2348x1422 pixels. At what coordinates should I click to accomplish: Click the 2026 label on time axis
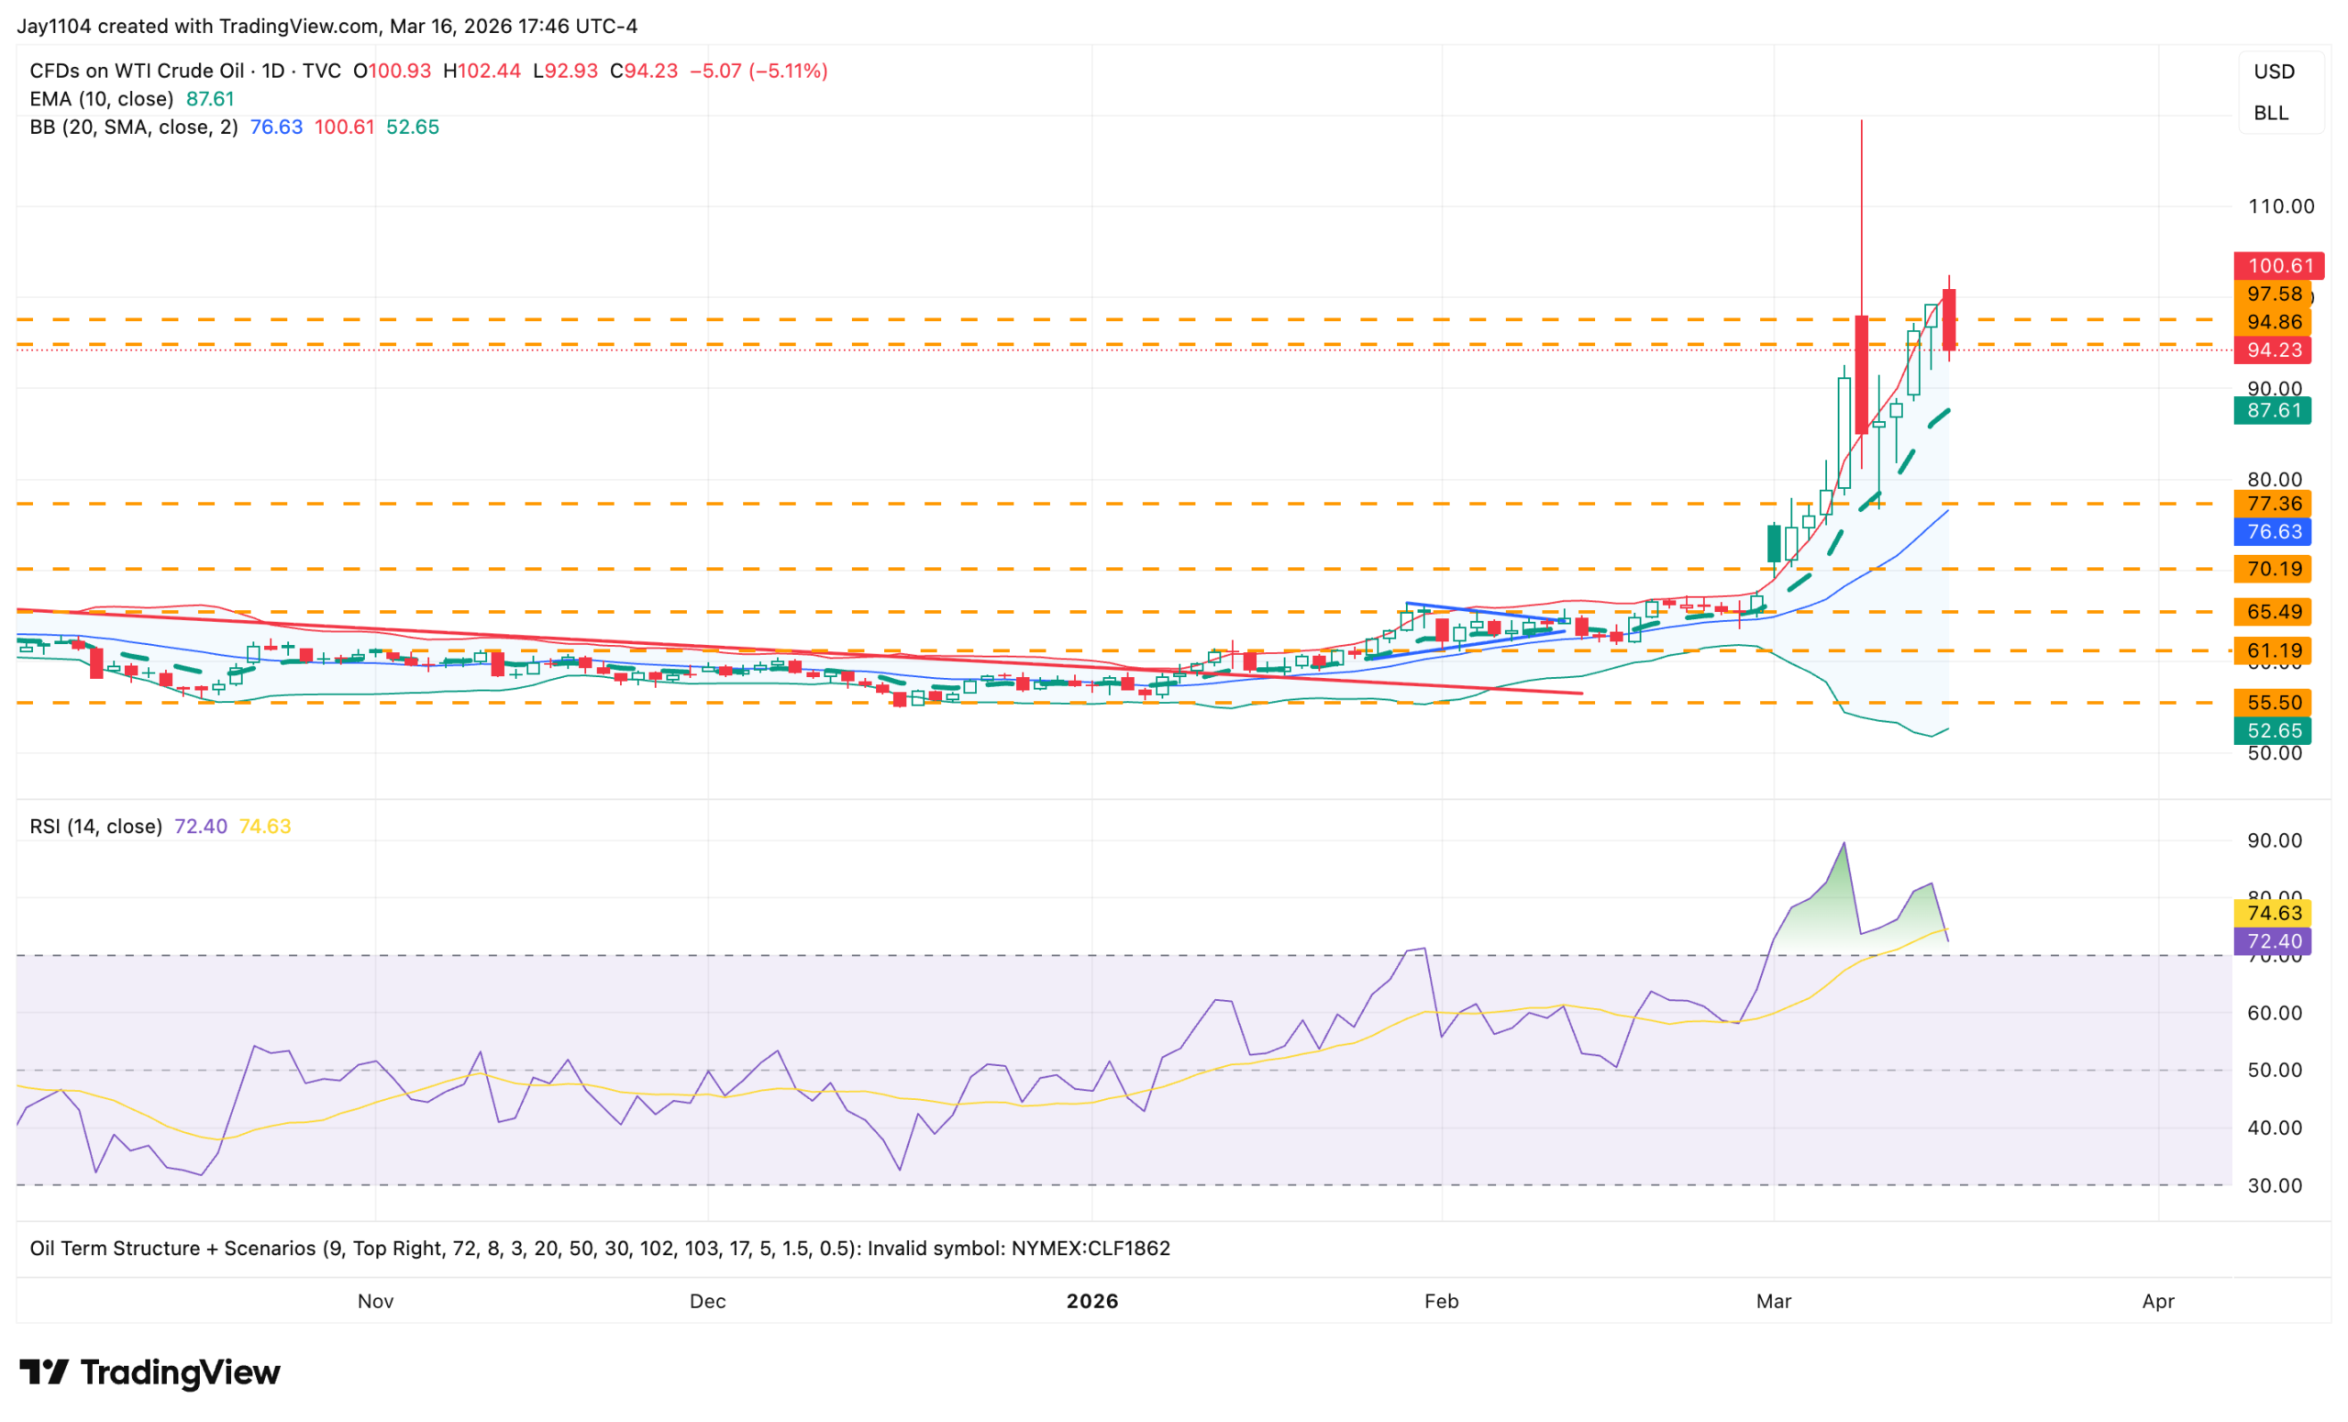(x=1092, y=1302)
